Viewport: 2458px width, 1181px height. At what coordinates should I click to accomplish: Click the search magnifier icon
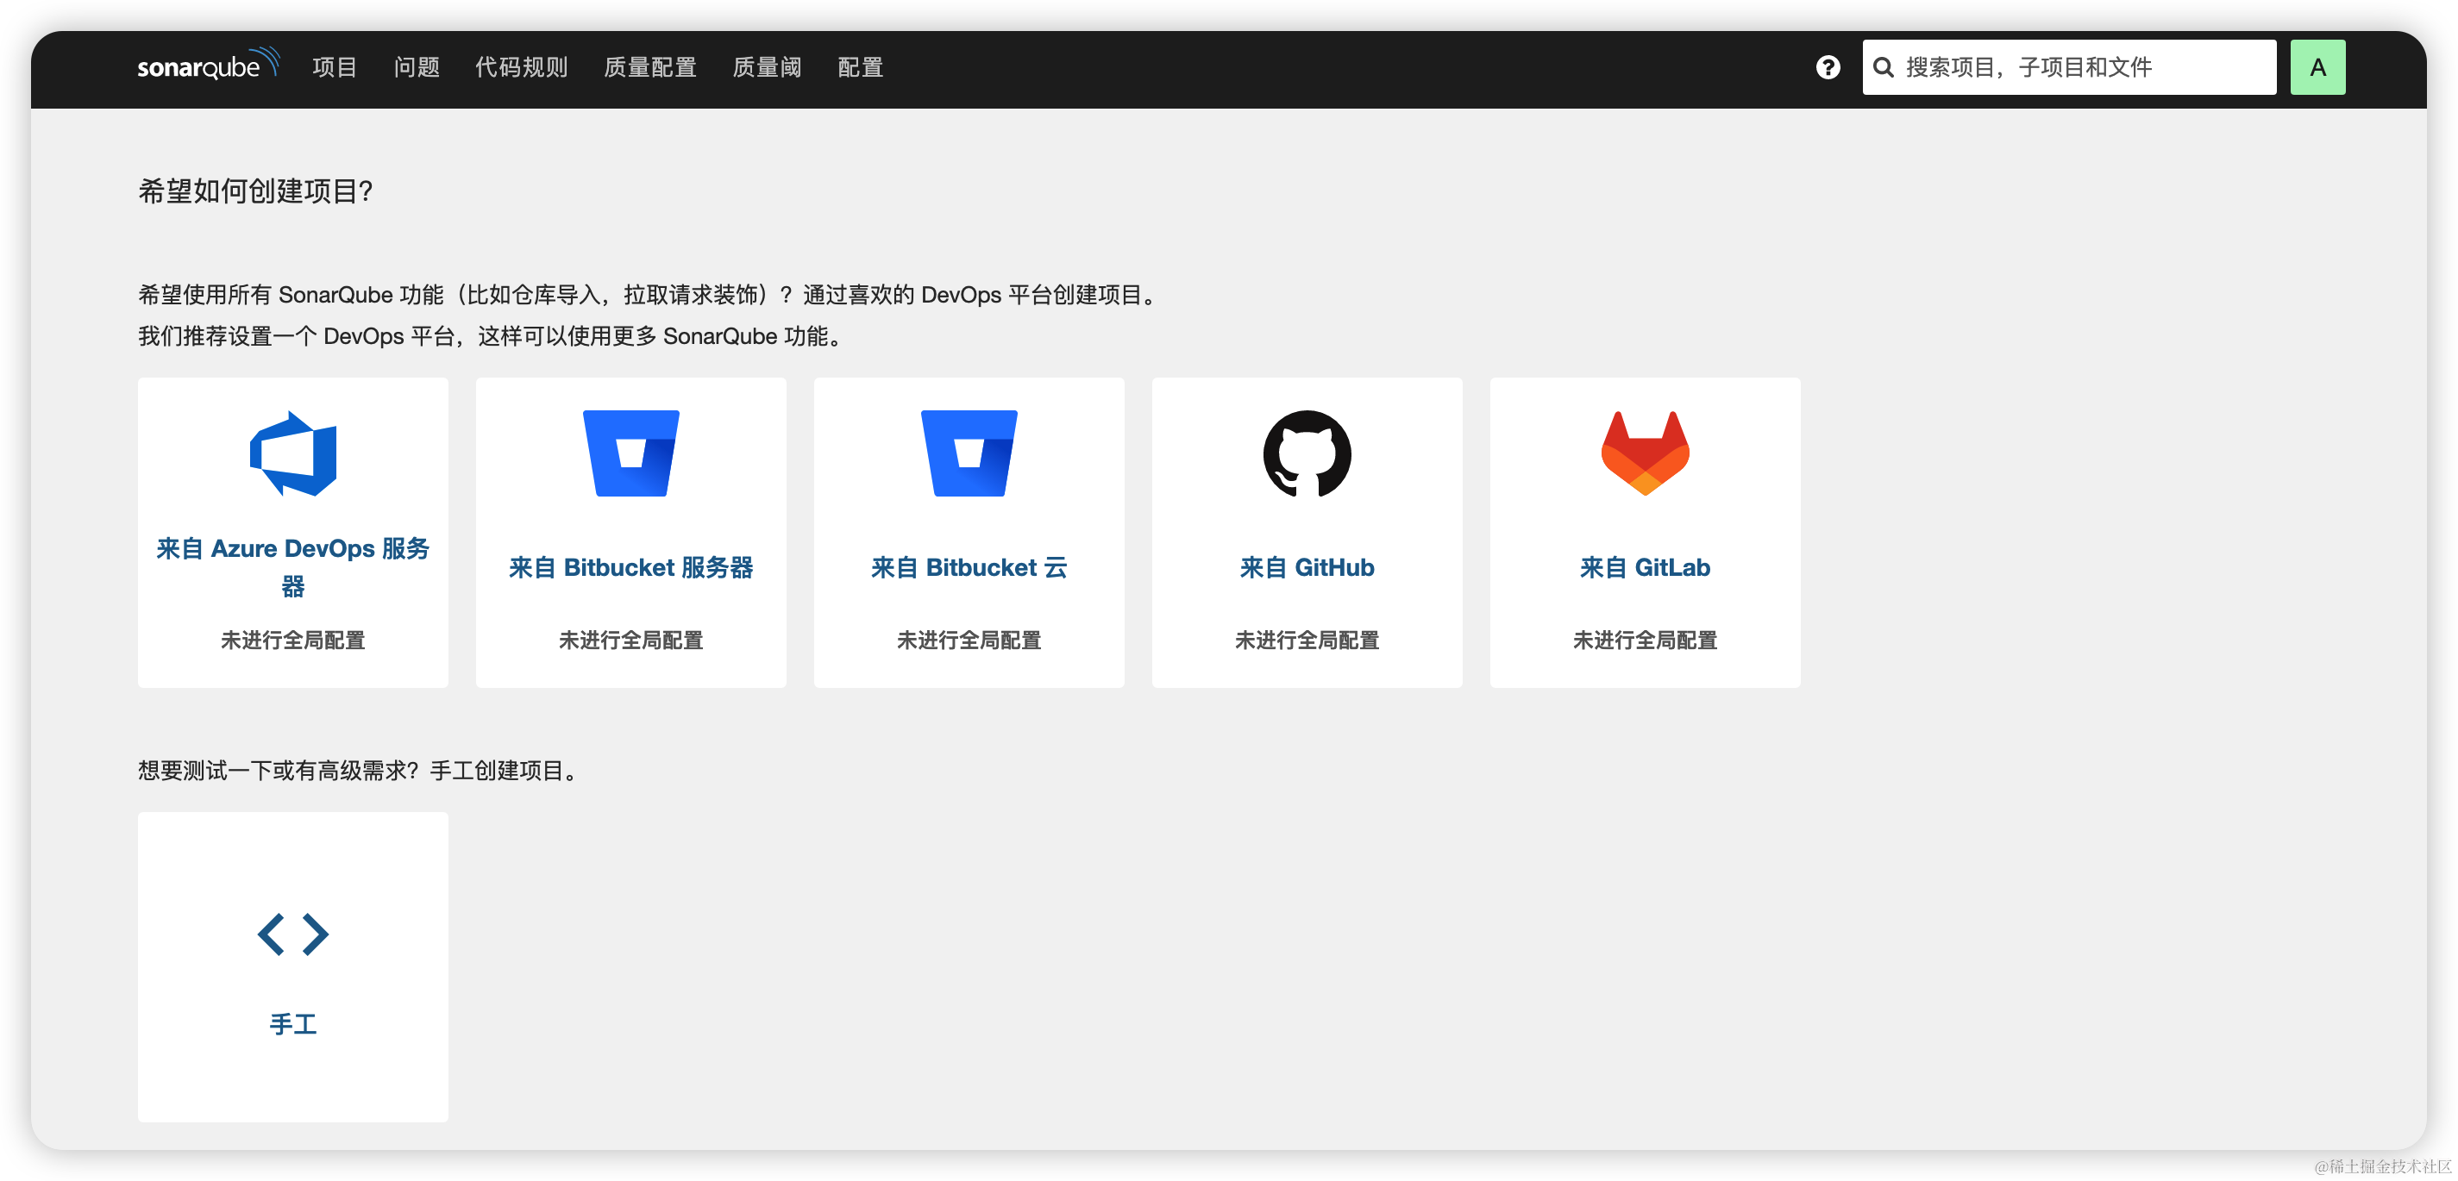(x=1883, y=68)
